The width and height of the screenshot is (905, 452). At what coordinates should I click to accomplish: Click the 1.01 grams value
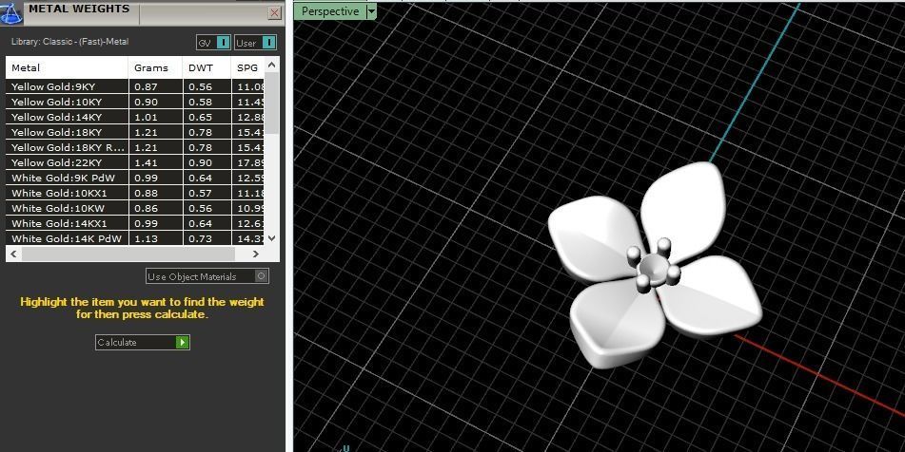click(x=146, y=118)
